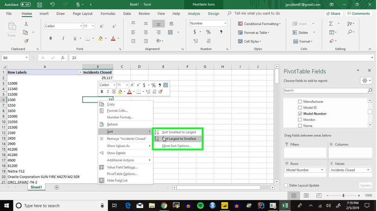The width and height of the screenshot is (377, 211).
Task: Open the Insert ribbon tab
Action: pos(44,14)
